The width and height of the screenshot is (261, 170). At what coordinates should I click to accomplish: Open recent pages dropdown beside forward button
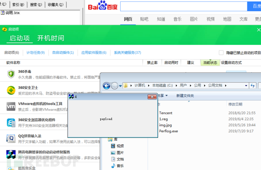click(x=120, y=86)
